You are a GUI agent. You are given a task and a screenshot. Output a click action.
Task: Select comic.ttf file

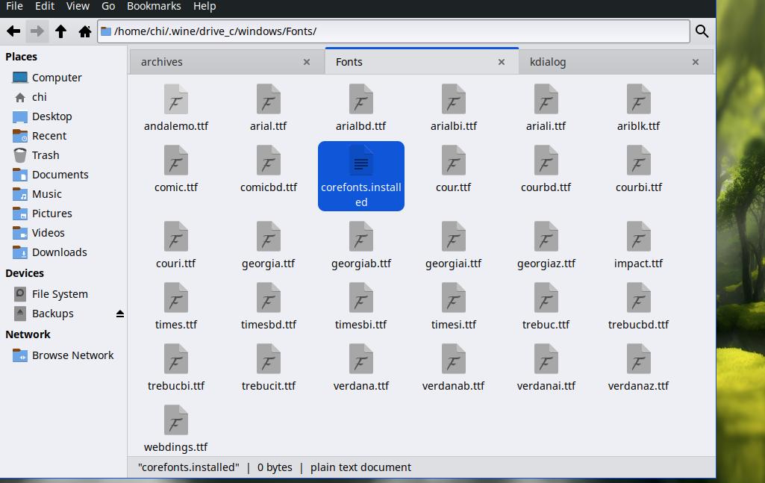coord(175,169)
